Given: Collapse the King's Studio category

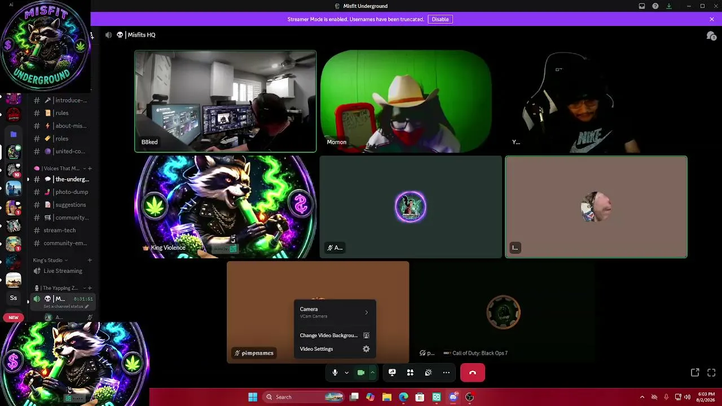Looking at the screenshot, I should pyautogui.click(x=50, y=261).
